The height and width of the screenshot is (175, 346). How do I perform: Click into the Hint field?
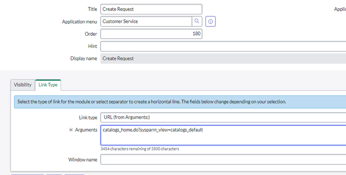coord(223,46)
